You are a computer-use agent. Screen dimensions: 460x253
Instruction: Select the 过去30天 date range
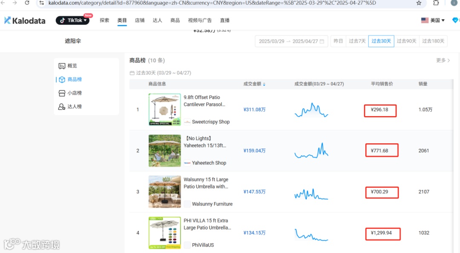[381, 41]
